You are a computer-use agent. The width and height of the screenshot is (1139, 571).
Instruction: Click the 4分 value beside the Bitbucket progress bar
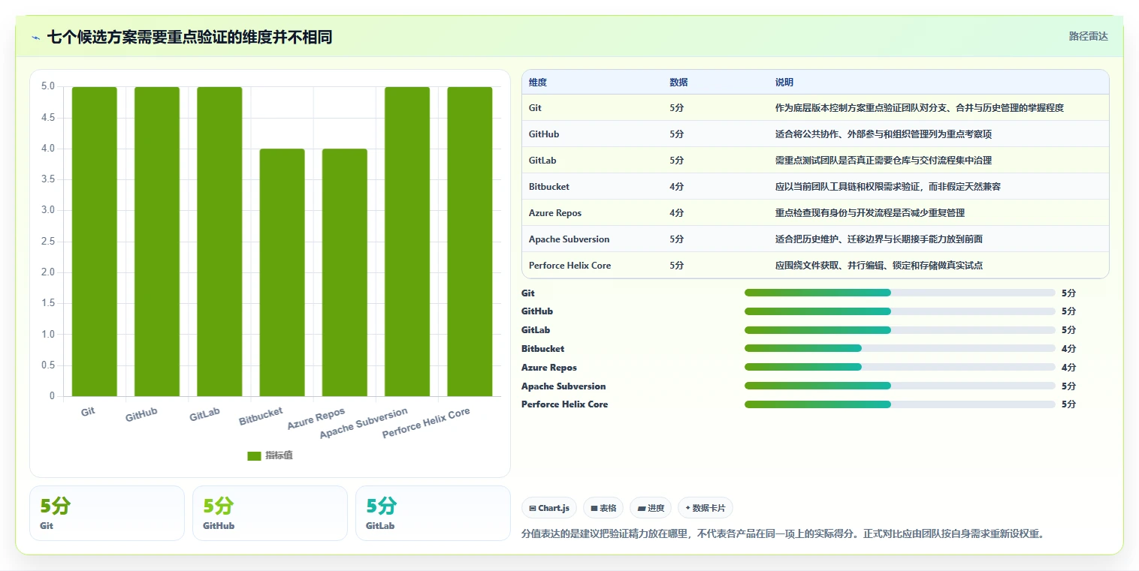pos(1069,349)
